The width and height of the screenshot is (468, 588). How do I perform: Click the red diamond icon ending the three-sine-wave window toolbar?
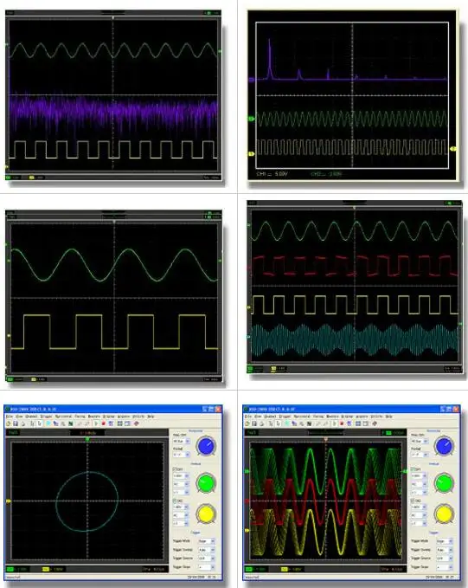[x=375, y=423]
